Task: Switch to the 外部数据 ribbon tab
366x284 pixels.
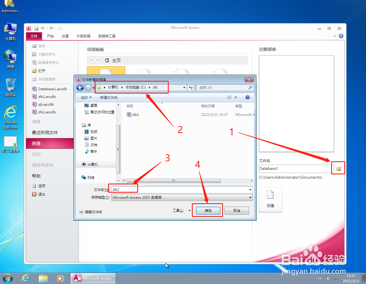Action: 83,36
